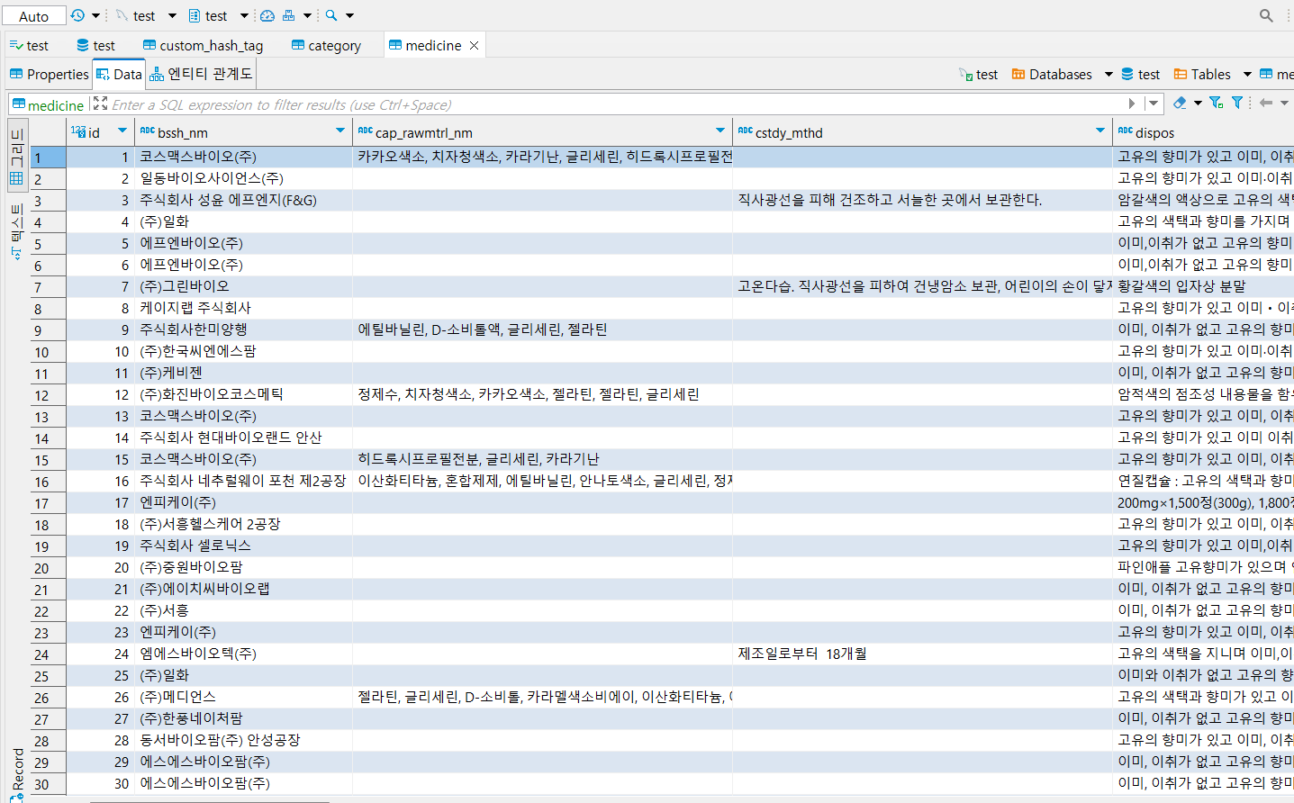
Task: Open the Properties sub-tab
Action: coord(49,74)
